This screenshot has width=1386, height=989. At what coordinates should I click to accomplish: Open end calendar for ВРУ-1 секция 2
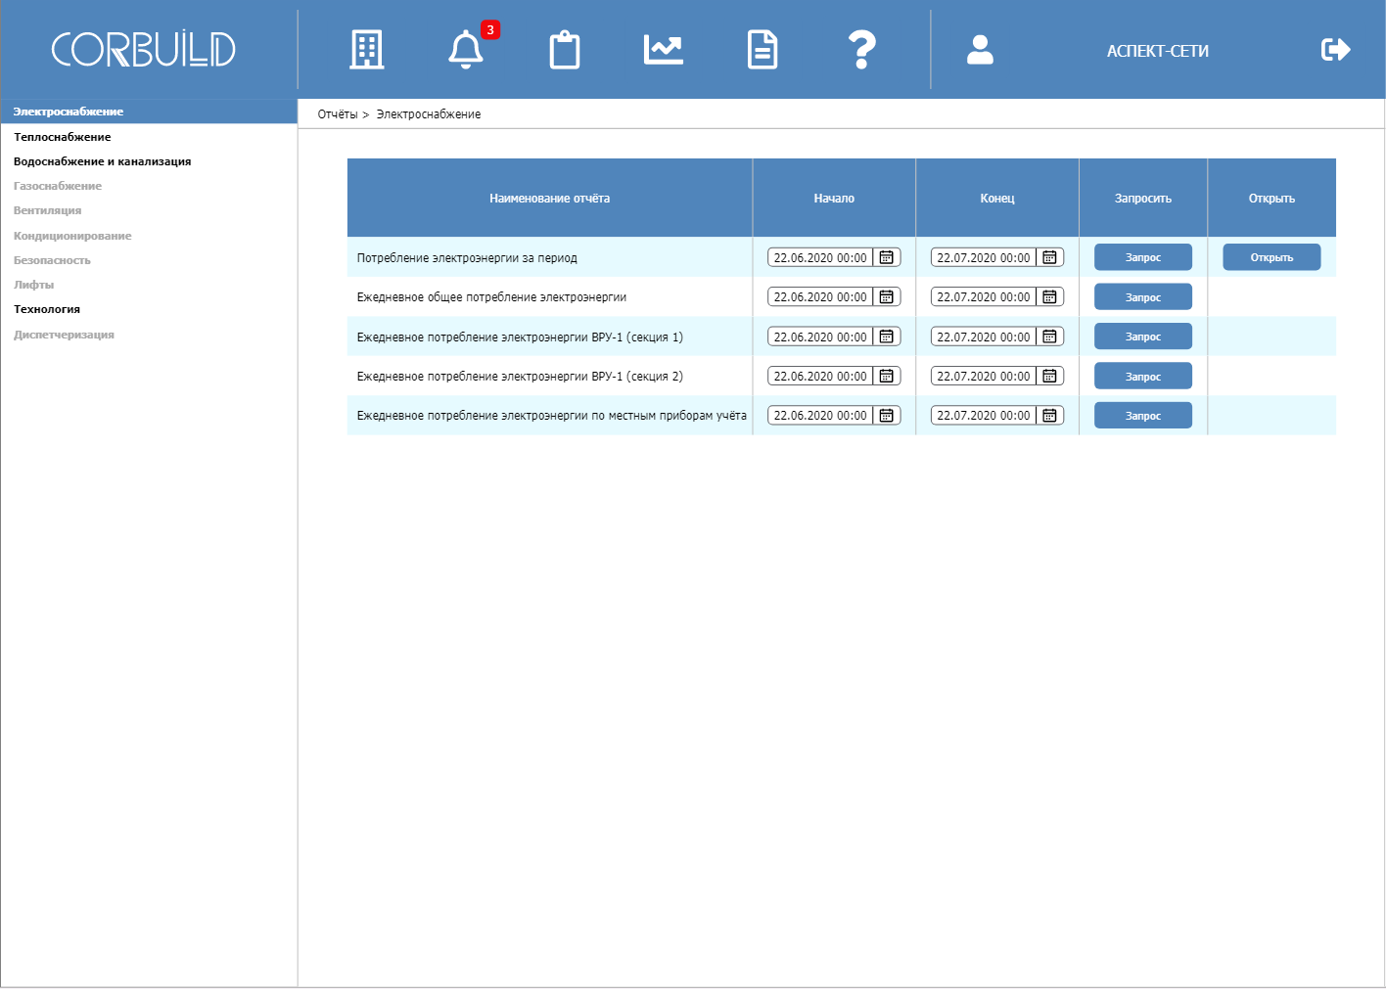pos(1049,376)
